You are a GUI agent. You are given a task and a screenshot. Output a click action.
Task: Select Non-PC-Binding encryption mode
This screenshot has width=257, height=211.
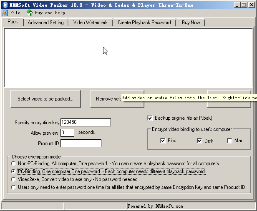tap(13, 163)
